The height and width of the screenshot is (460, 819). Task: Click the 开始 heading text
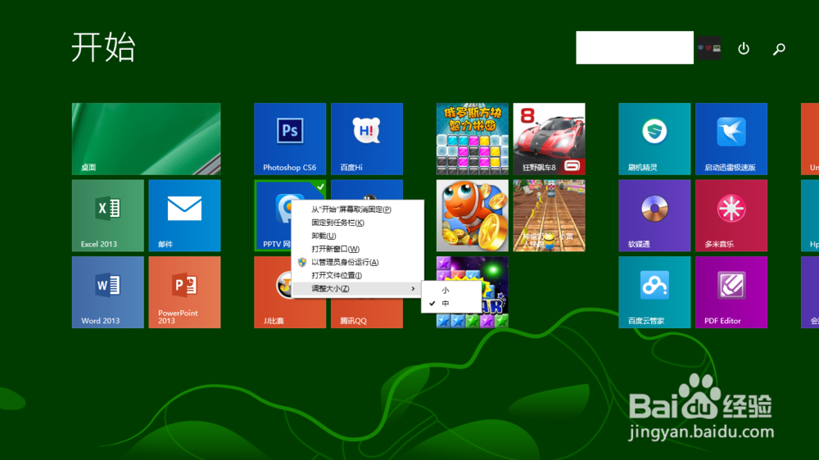click(x=103, y=47)
